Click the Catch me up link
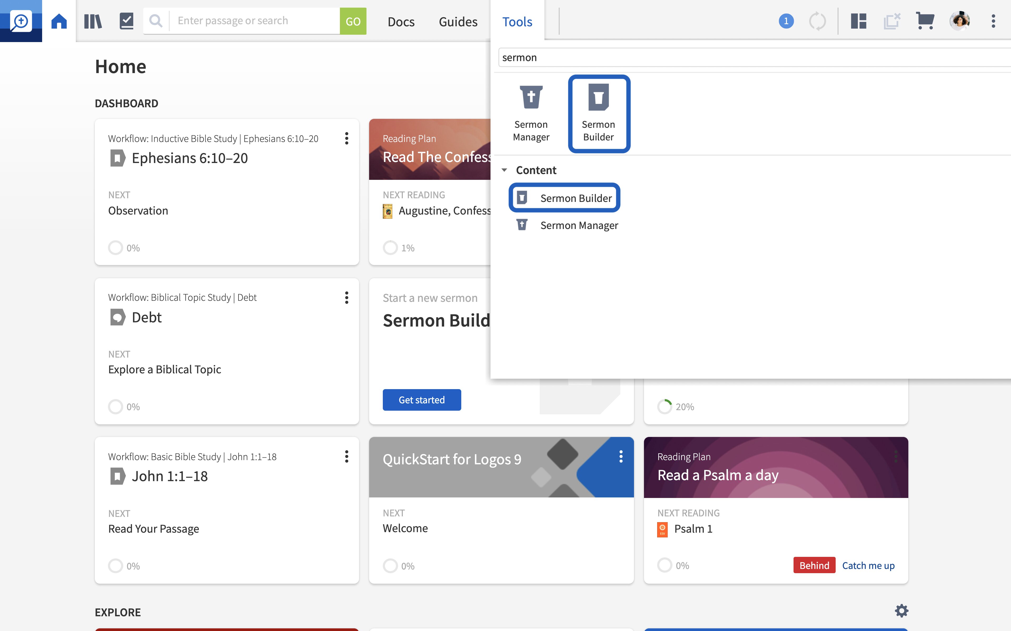The width and height of the screenshot is (1011, 631). pos(868,566)
